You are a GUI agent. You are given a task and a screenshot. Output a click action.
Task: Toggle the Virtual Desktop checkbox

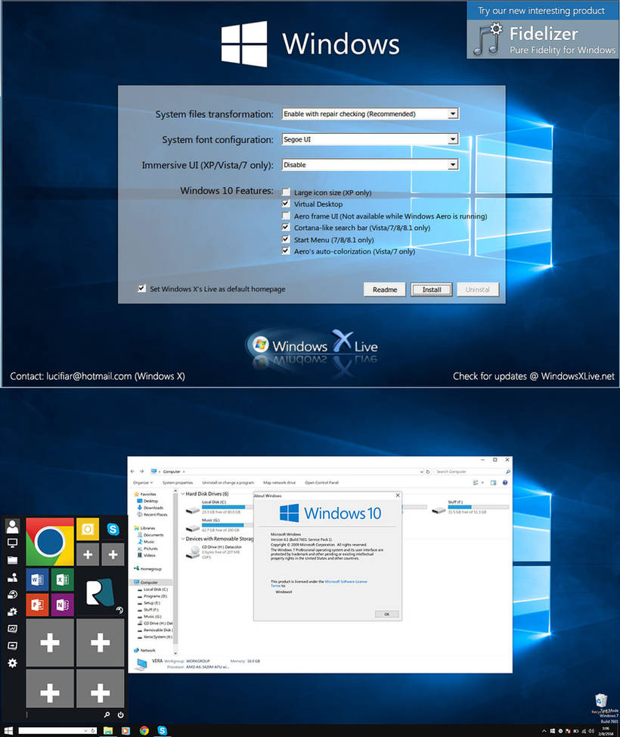[286, 204]
